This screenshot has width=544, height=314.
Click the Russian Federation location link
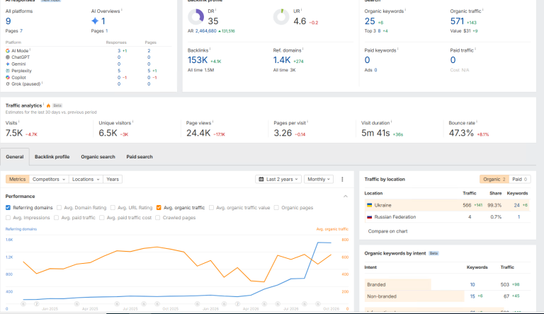click(395, 217)
